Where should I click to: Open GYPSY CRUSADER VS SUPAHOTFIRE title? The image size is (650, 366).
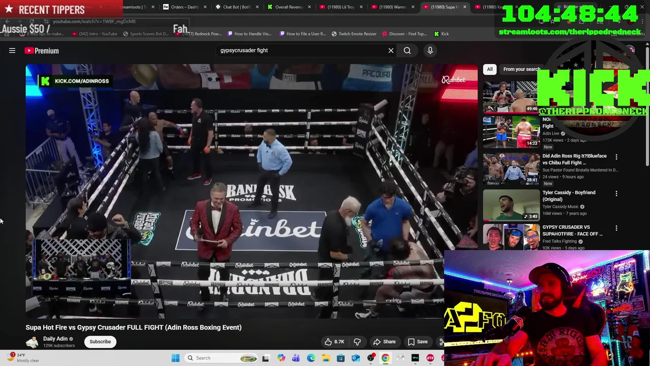click(572, 230)
